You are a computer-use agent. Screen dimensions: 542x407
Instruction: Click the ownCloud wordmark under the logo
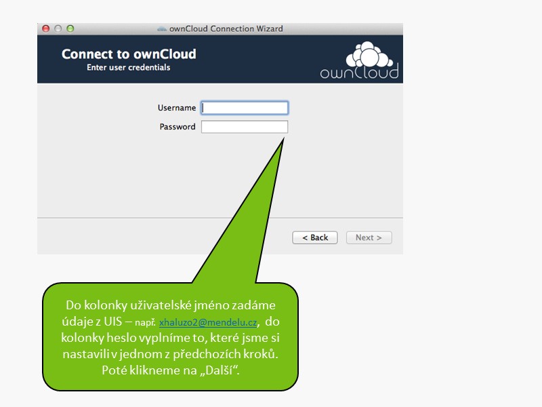click(x=359, y=72)
